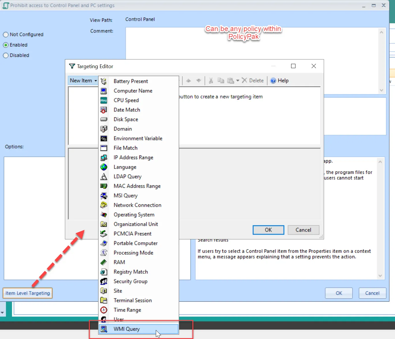Viewport: 395px width, 339px height.
Task: Click the Cut scissors icon in toolbar
Action: [211, 81]
